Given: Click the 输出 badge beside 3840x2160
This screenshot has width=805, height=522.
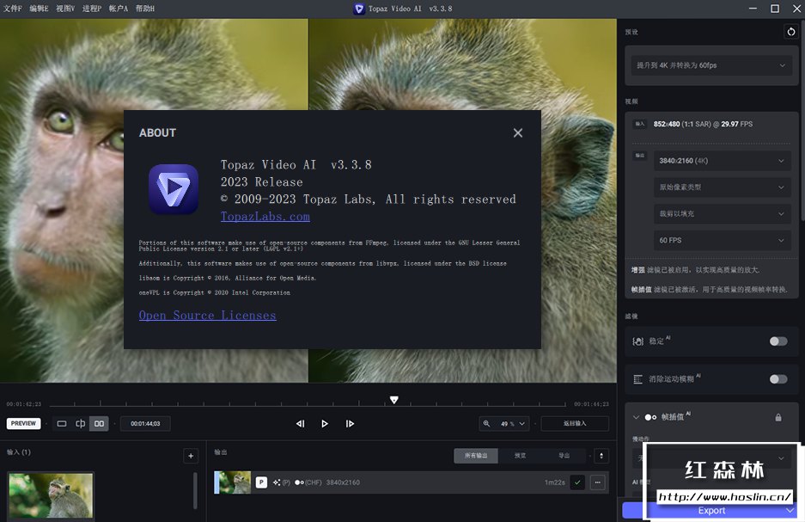Looking at the screenshot, I should [640, 155].
